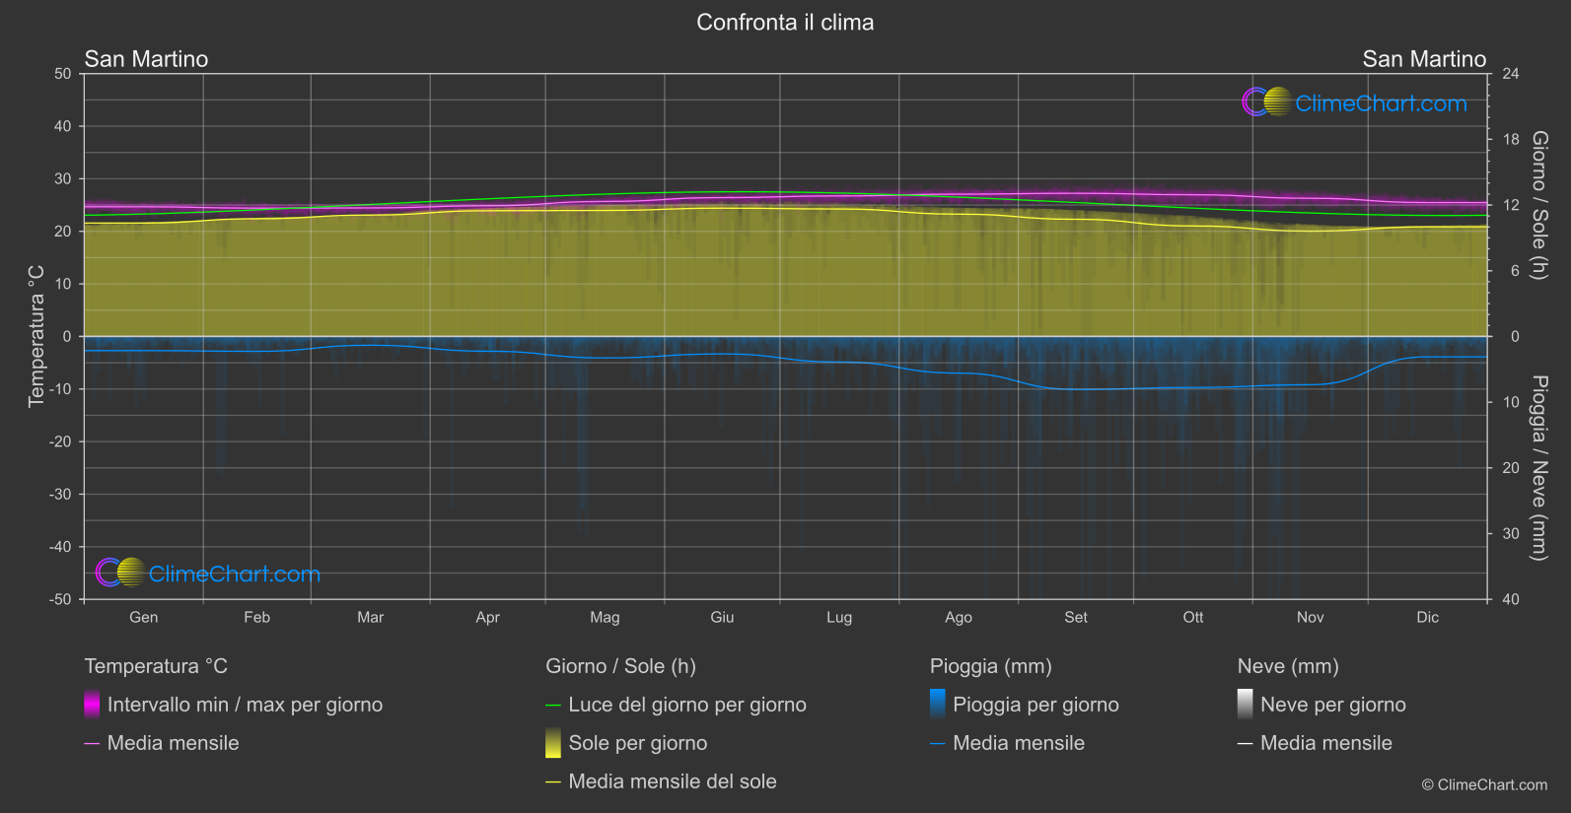Select the Ago month label on axis

pos(959,617)
